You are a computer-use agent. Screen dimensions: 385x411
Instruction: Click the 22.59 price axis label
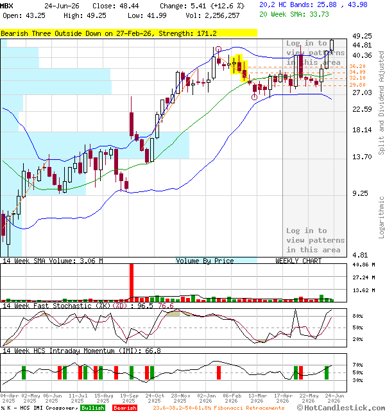pyautogui.click(x=362, y=109)
